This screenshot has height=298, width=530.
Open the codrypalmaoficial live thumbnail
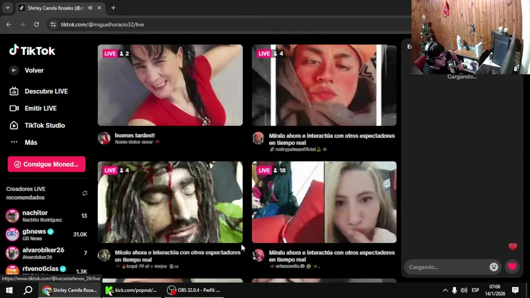tap(324, 85)
